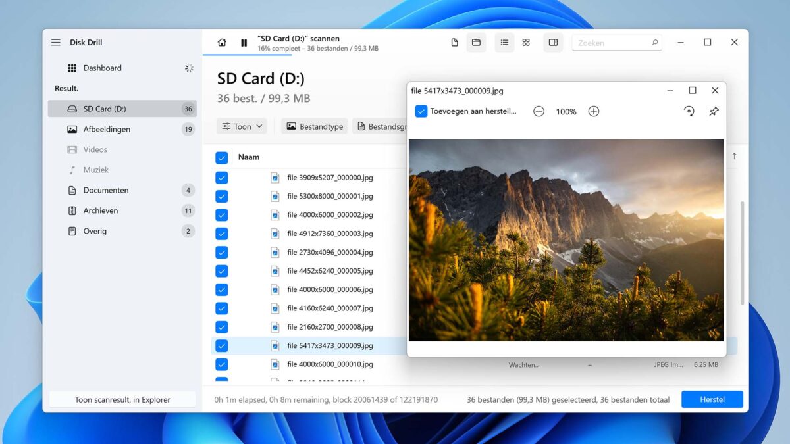Switch to folder view icon
Image resolution: width=790 pixels, height=444 pixels.
click(x=476, y=43)
